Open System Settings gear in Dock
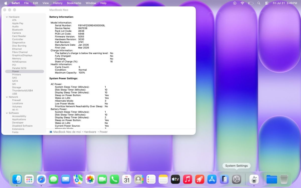The width and height of the screenshot is (301, 188). point(237,179)
